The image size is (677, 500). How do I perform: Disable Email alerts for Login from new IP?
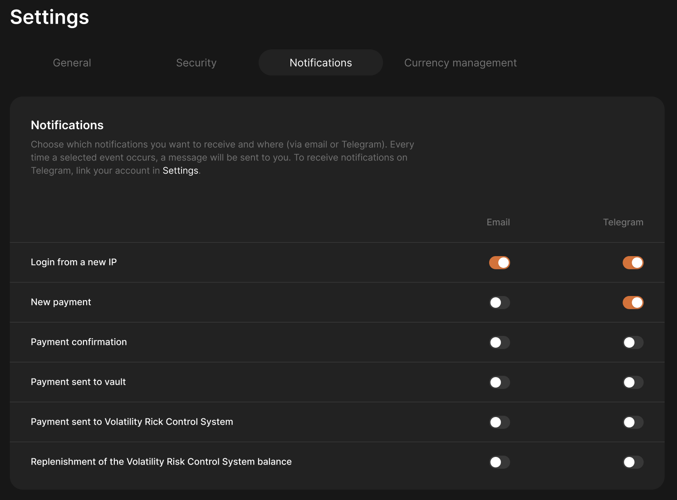pyautogui.click(x=499, y=263)
